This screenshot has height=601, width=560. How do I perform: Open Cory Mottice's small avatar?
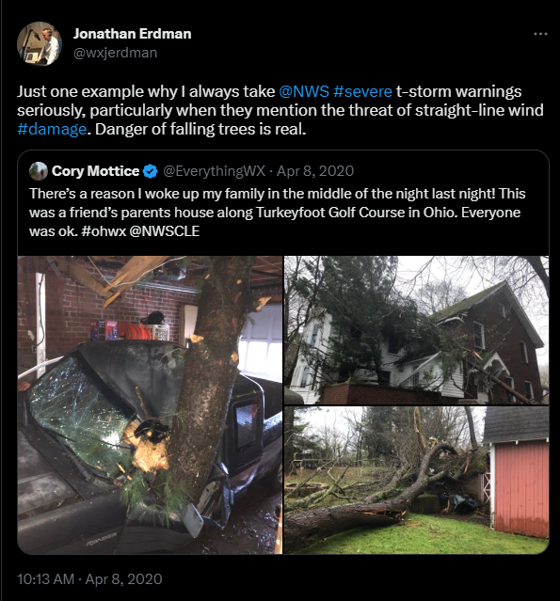39,171
